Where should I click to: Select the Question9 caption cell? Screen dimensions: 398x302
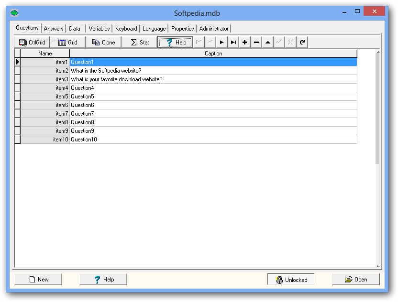[213, 131]
